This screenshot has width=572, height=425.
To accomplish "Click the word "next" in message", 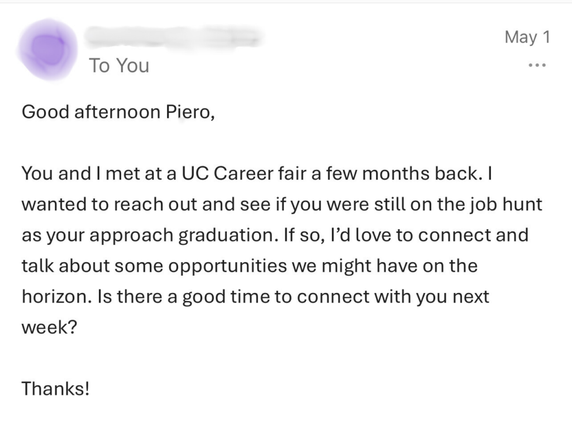I will click(x=471, y=296).
